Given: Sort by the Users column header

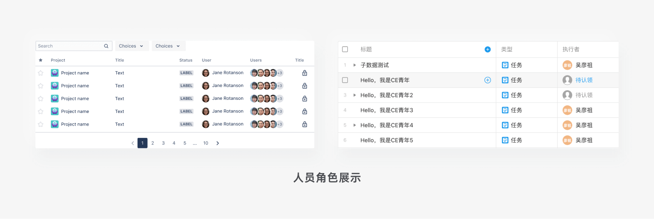Looking at the screenshot, I should pyautogui.click(x=256, y=60).
